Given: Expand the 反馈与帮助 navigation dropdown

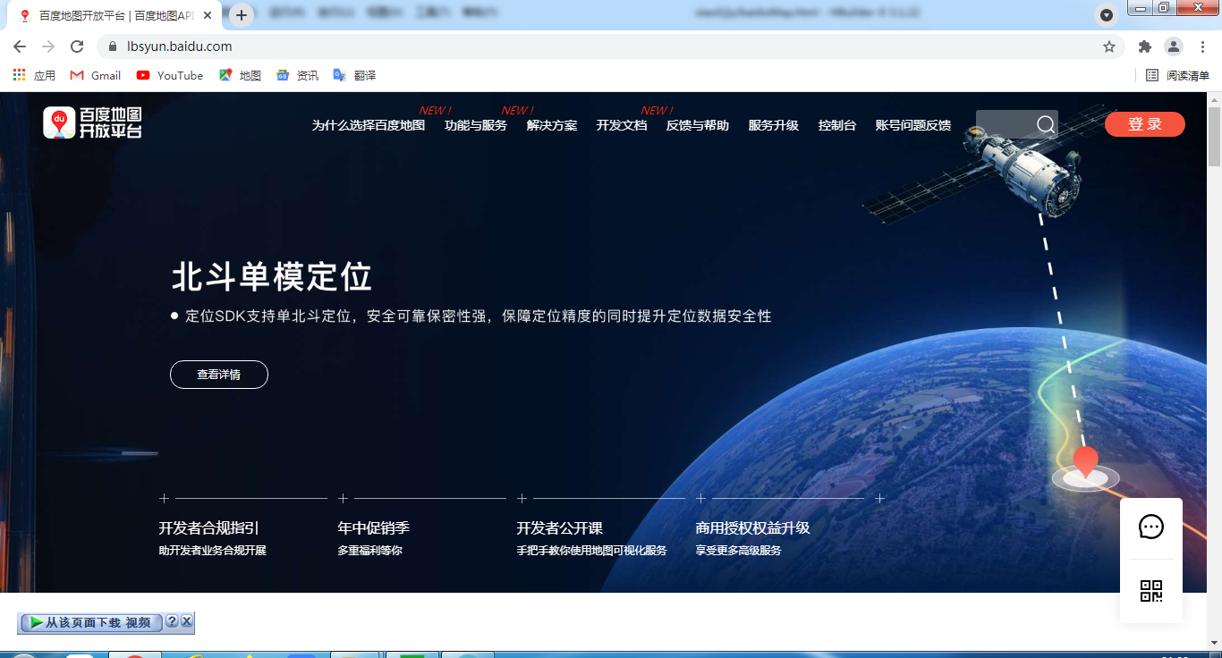Looking at the screenshot, I should [697, 126].
